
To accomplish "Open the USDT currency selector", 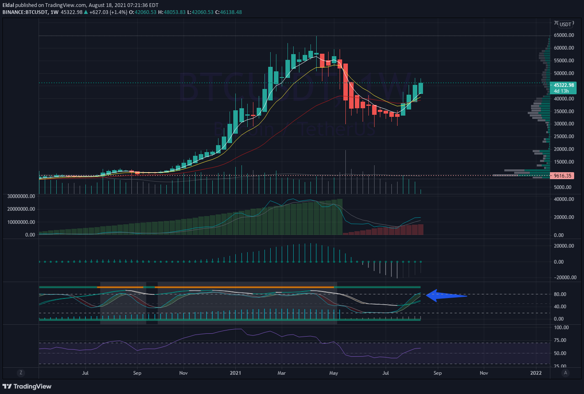I will [x=566, y=24].
